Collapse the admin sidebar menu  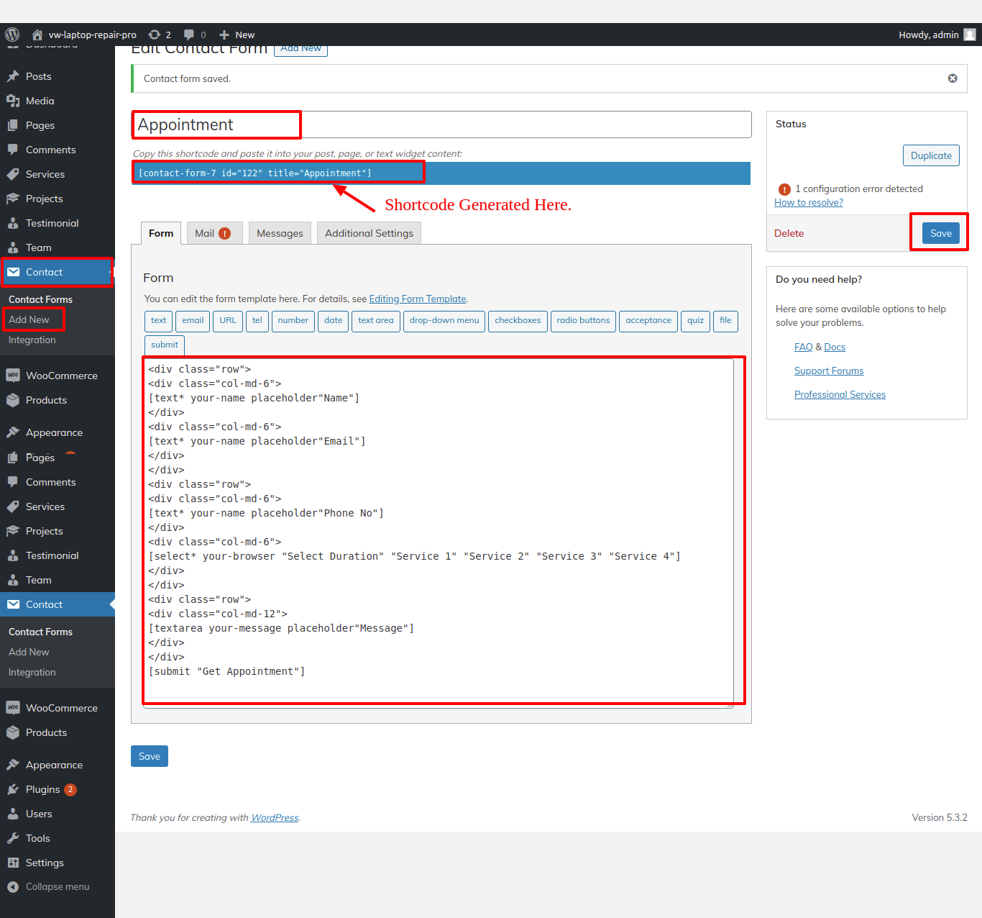13,887
